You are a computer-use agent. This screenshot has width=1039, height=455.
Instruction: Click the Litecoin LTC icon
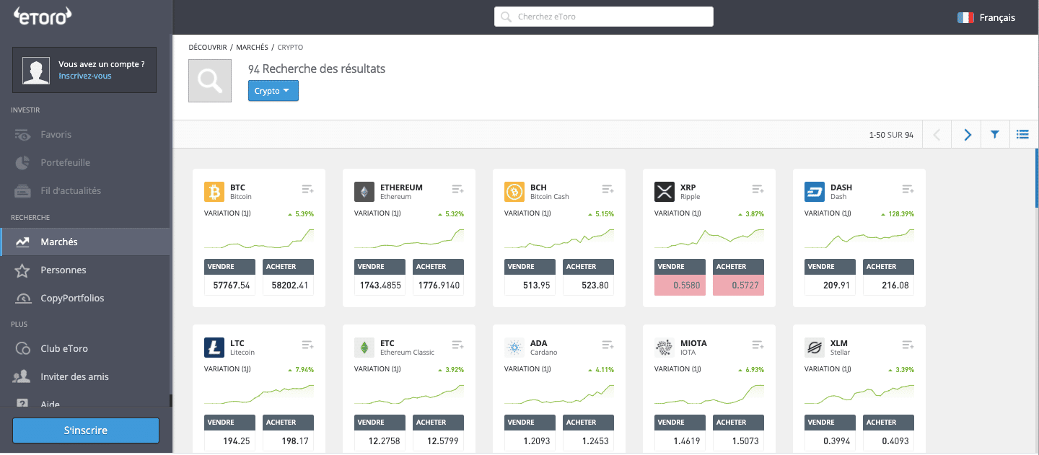click(214, 348)
